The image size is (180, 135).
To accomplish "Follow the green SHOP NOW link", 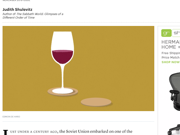I will tap(171, 62).
